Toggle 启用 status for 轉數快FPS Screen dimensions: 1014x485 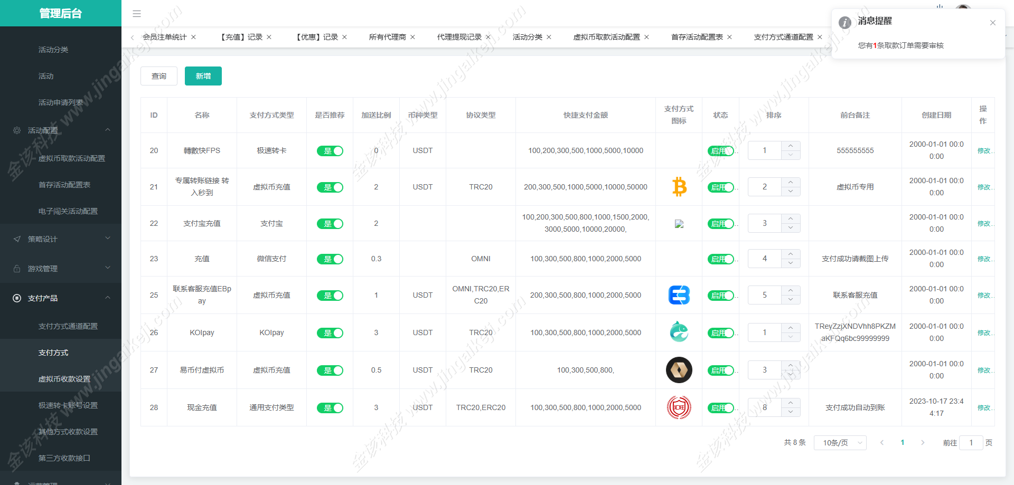[x=721, y=151]
